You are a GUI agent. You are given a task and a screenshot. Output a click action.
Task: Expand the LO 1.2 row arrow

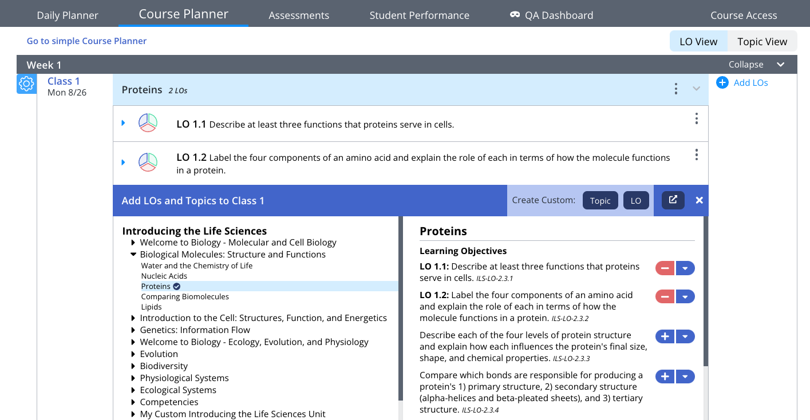click(123, 163)
